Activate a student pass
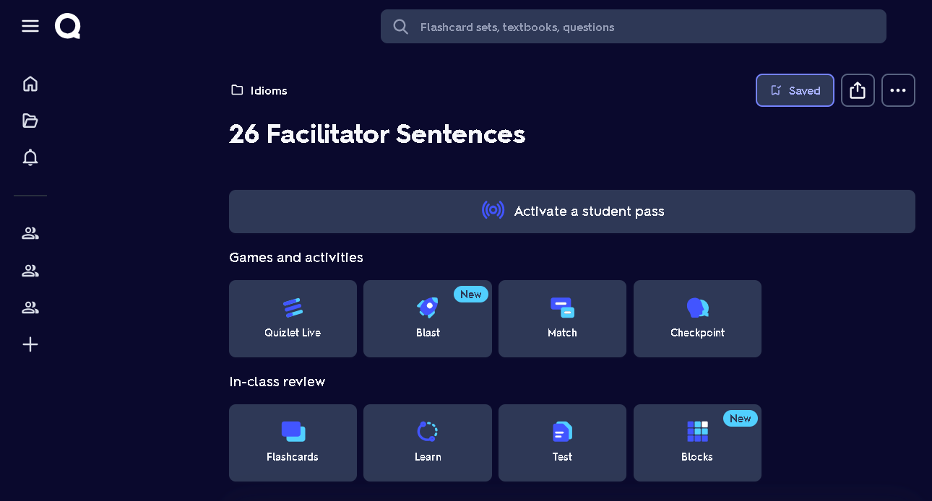 pos(571,212)
